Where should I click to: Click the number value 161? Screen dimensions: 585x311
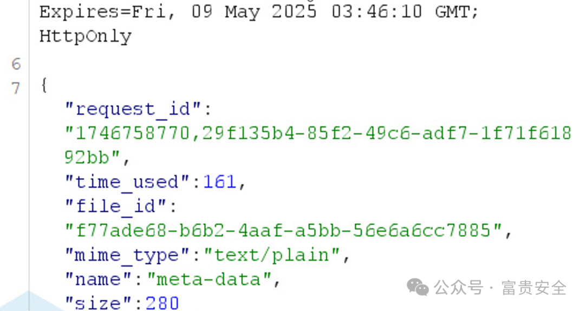pos(219,182)
